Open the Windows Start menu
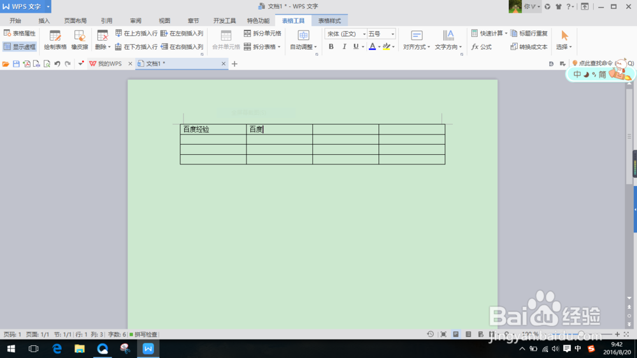This screenshot has width=637, height=358. point(11,348)
